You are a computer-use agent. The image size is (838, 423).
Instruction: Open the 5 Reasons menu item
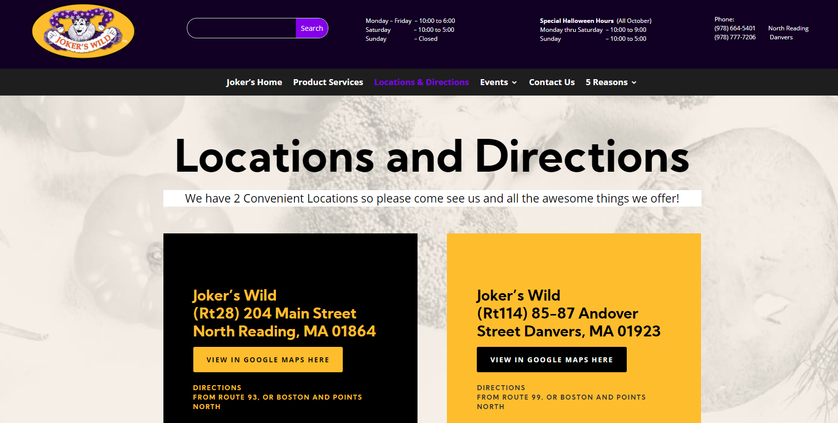point(606,82)
